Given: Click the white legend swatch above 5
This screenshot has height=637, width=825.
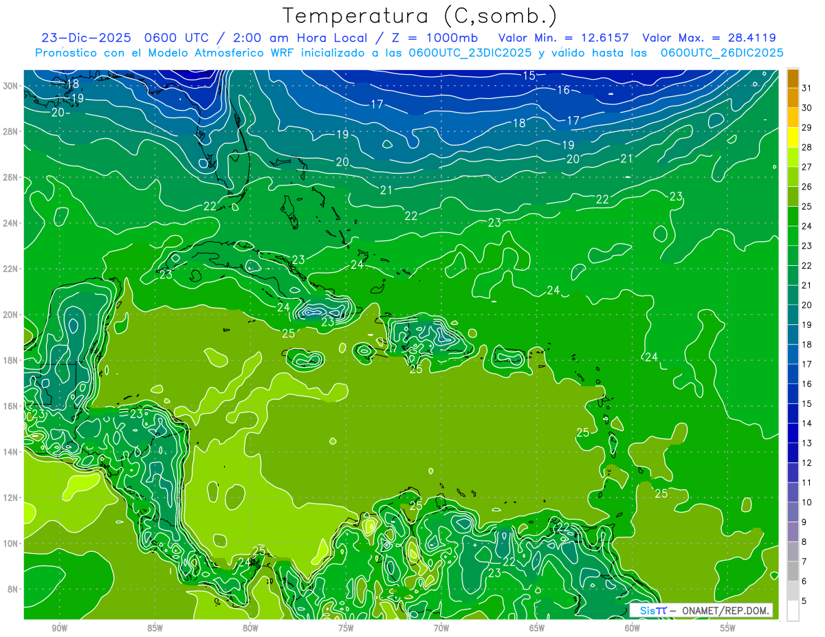Looking at the screenshot, I should pos(793,611).
